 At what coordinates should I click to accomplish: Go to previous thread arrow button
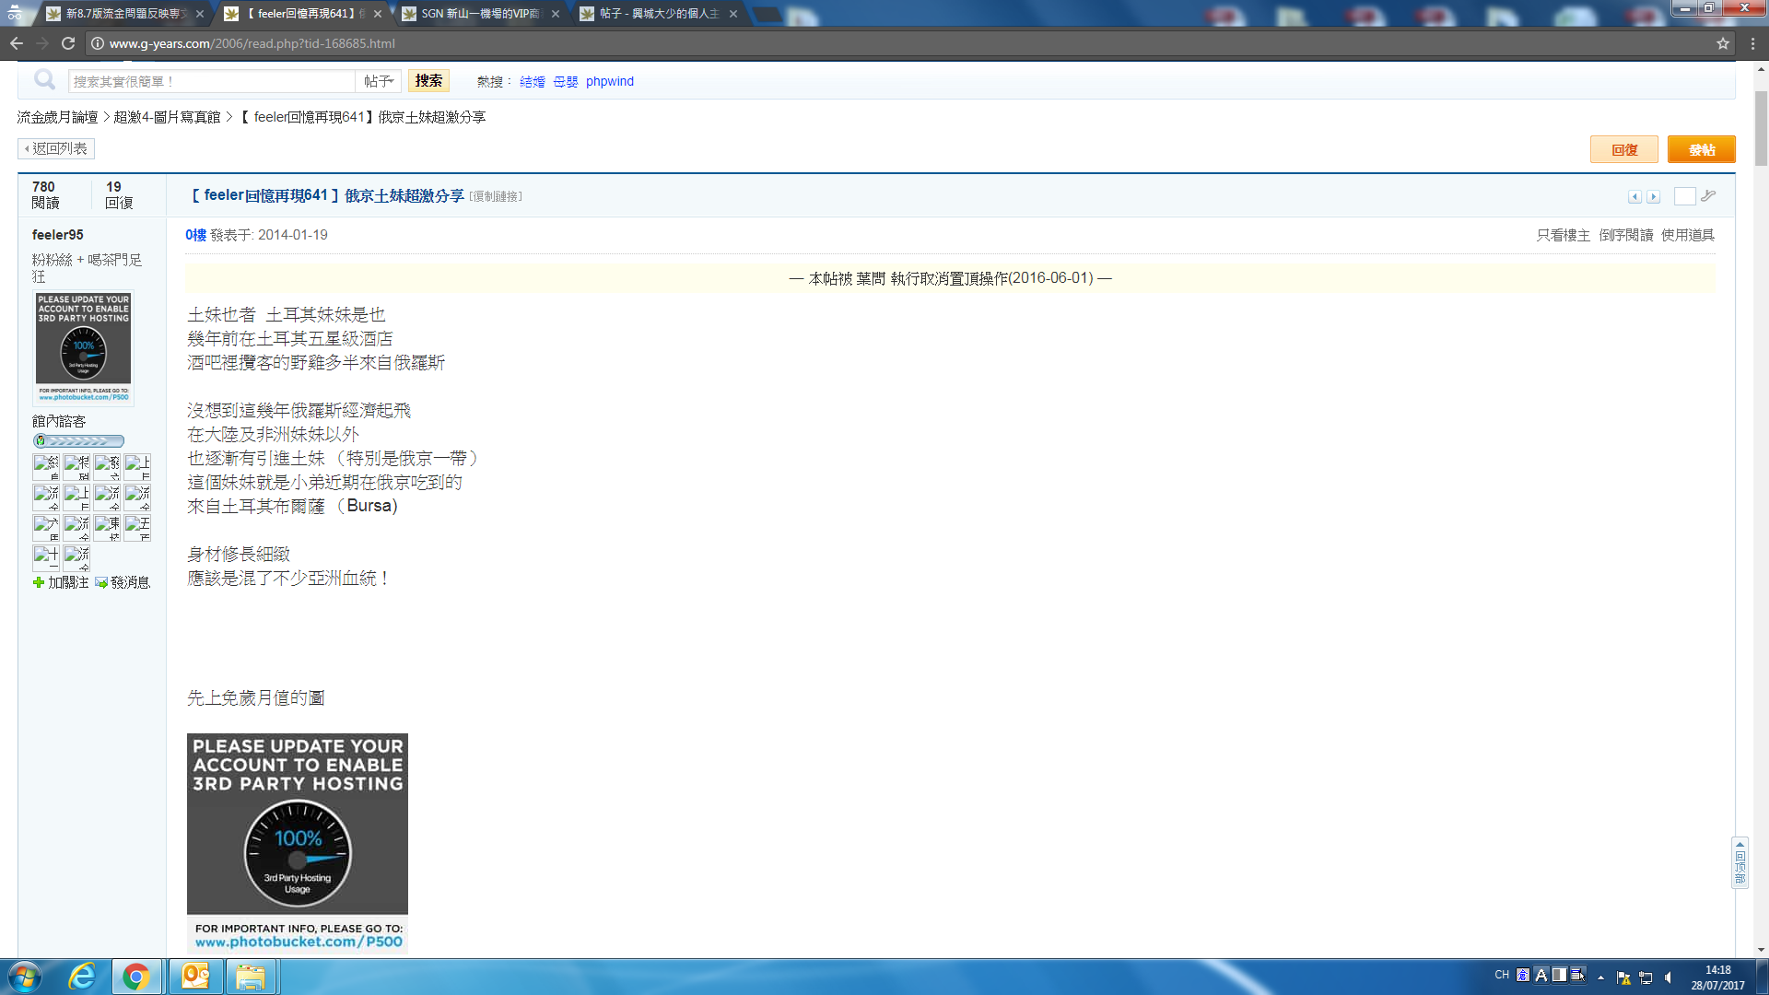pyautogui.click(x=1634, y=196)
